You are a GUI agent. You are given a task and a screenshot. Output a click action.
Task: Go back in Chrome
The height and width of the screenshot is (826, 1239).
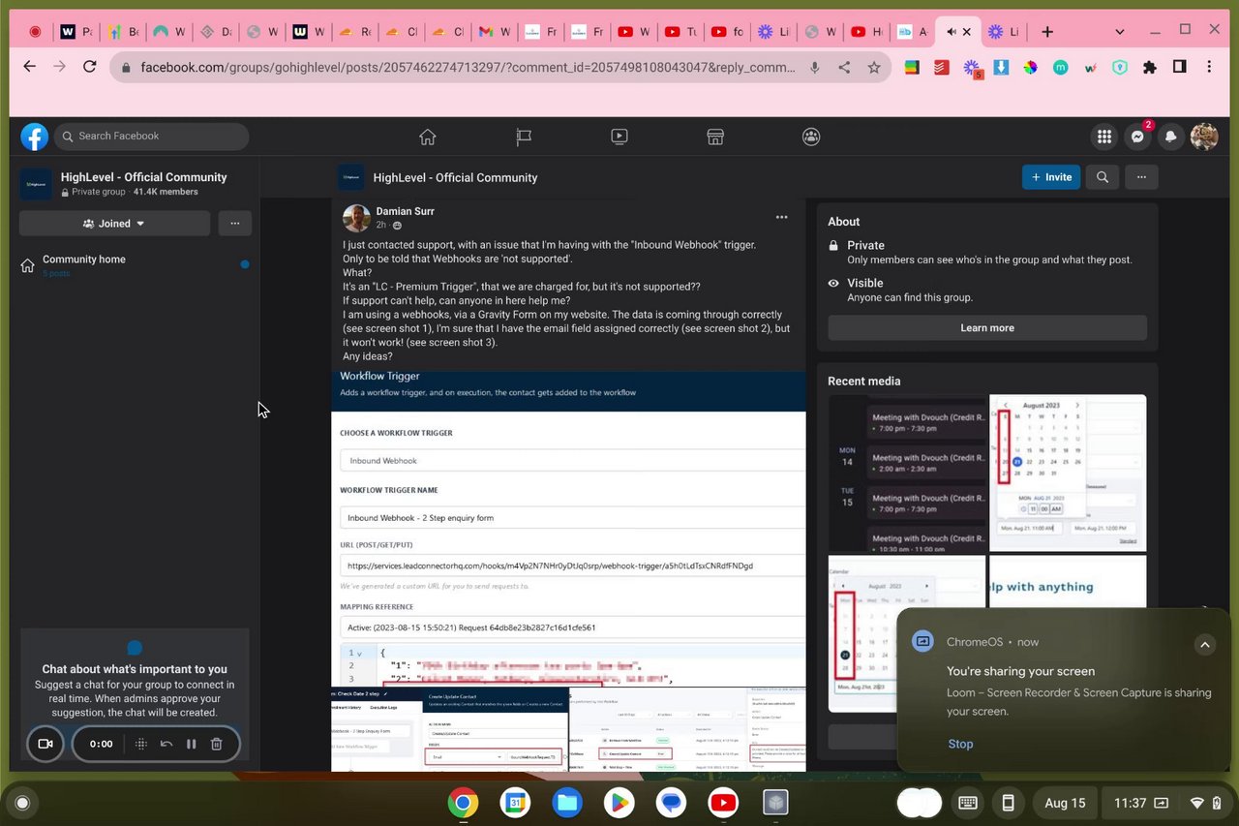point(29,67)
